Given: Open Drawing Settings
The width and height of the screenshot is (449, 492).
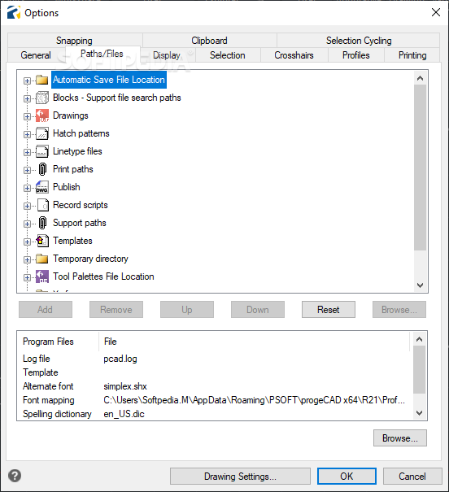Looking at the screenshot, I should click(x=240, y=477).
